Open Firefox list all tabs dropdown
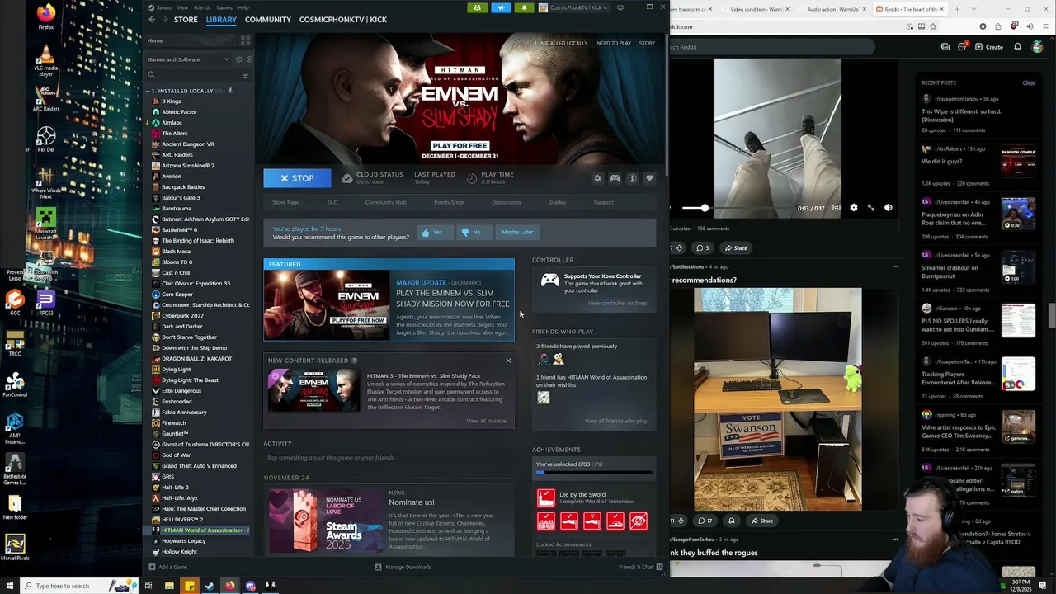 coord(973,9)
